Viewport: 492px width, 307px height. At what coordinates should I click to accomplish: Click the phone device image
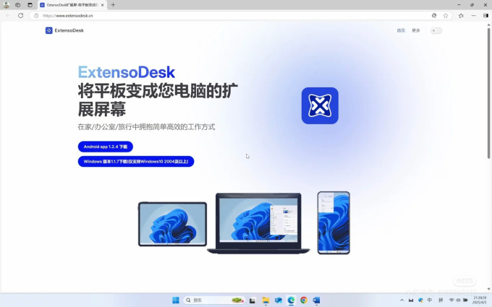tap(334, 222)
